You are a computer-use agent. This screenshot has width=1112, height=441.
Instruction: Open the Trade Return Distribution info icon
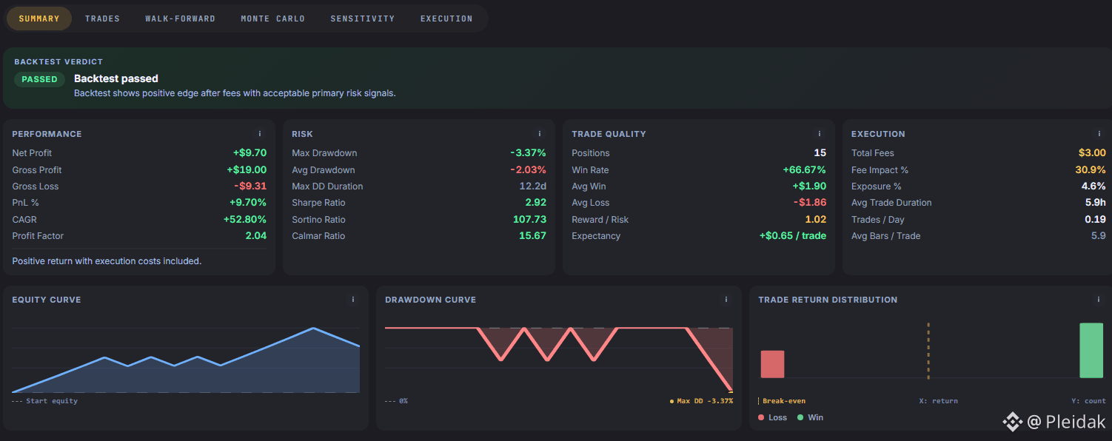point(1099,300)
